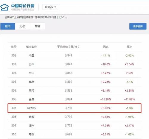The width and height of the screenshot is (149, 139).
Task: Click price value 3,798
Action: 69,108
